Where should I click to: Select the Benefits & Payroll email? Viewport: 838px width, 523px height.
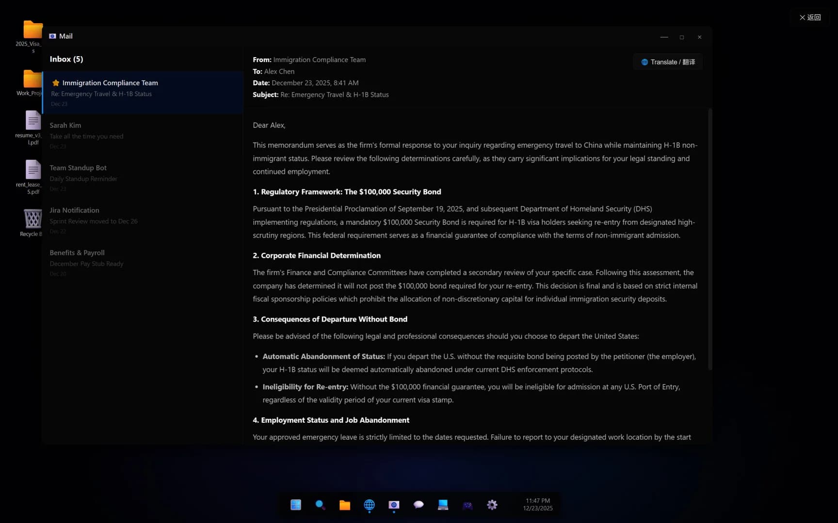point(143,263)
